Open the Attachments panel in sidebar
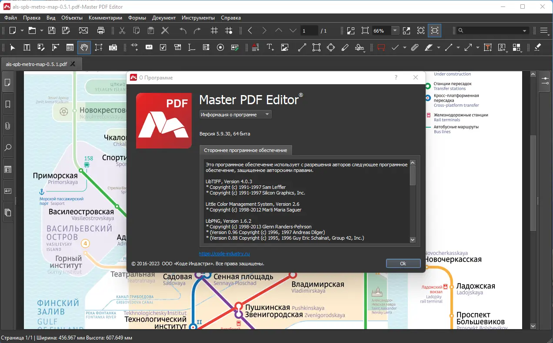The height and width of the screenshot is (343, 553). [7, 125]
